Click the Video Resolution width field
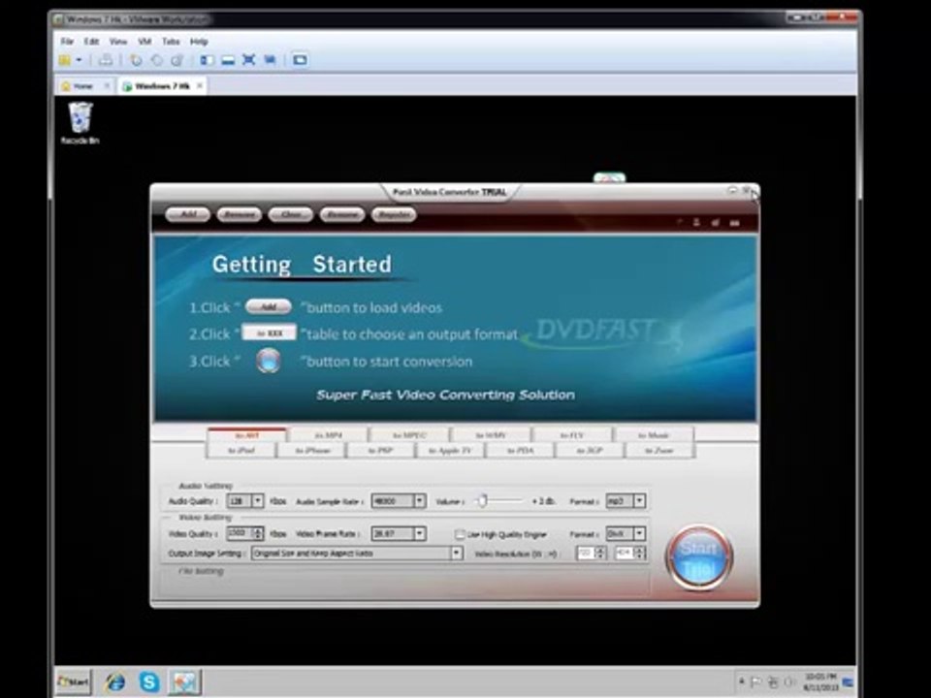 point(592,554)
